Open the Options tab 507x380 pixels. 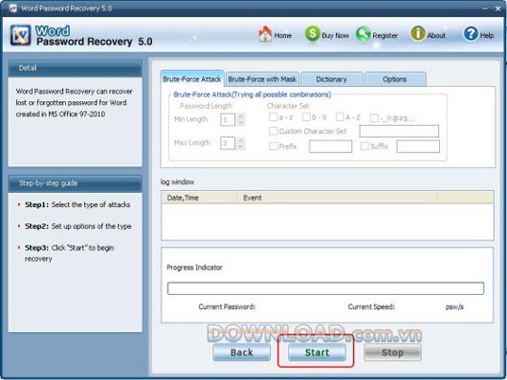coord(395,79)
